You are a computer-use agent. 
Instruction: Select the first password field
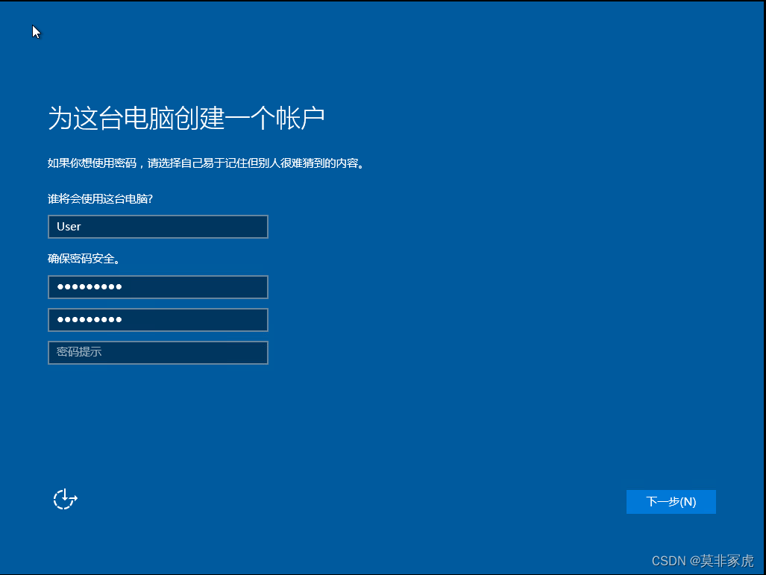(158, 287)
